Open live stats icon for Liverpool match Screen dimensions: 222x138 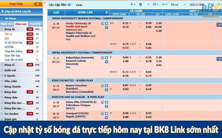tap(102, 113)
